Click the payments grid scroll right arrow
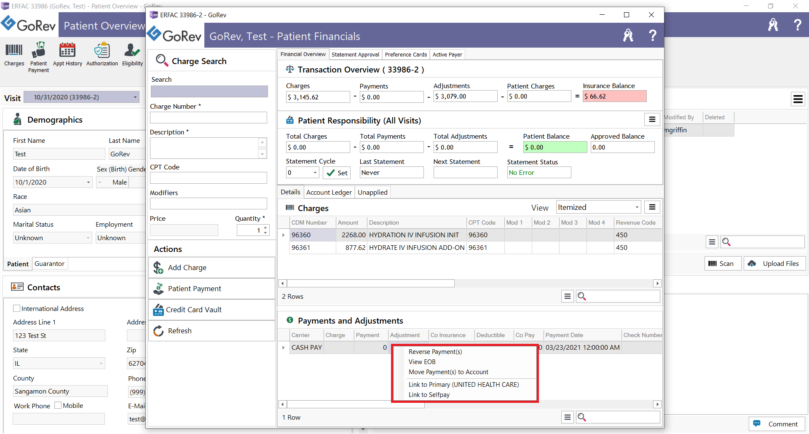Viewport: 809px width, 434px height. click(x=657, y=404)
